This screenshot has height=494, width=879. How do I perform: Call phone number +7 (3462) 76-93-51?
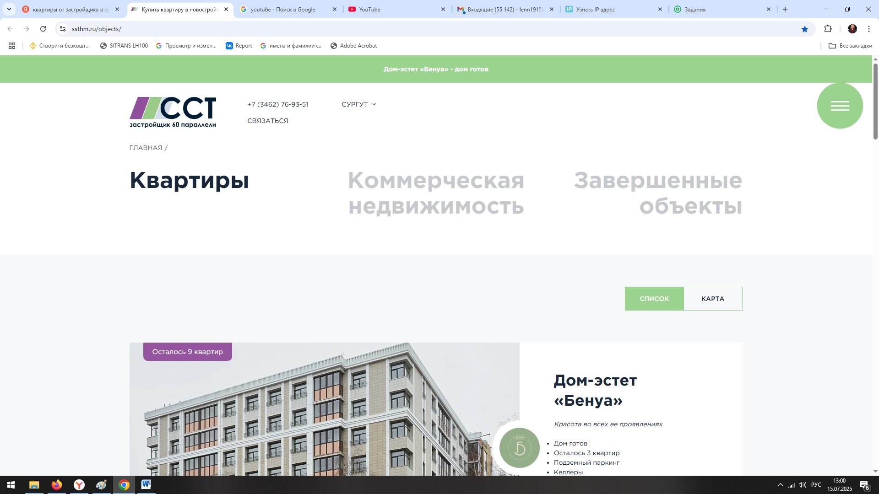click(278, 104)
